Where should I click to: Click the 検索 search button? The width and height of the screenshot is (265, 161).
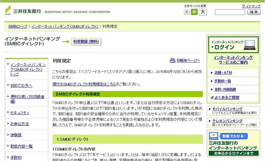[x=254, y=12]
